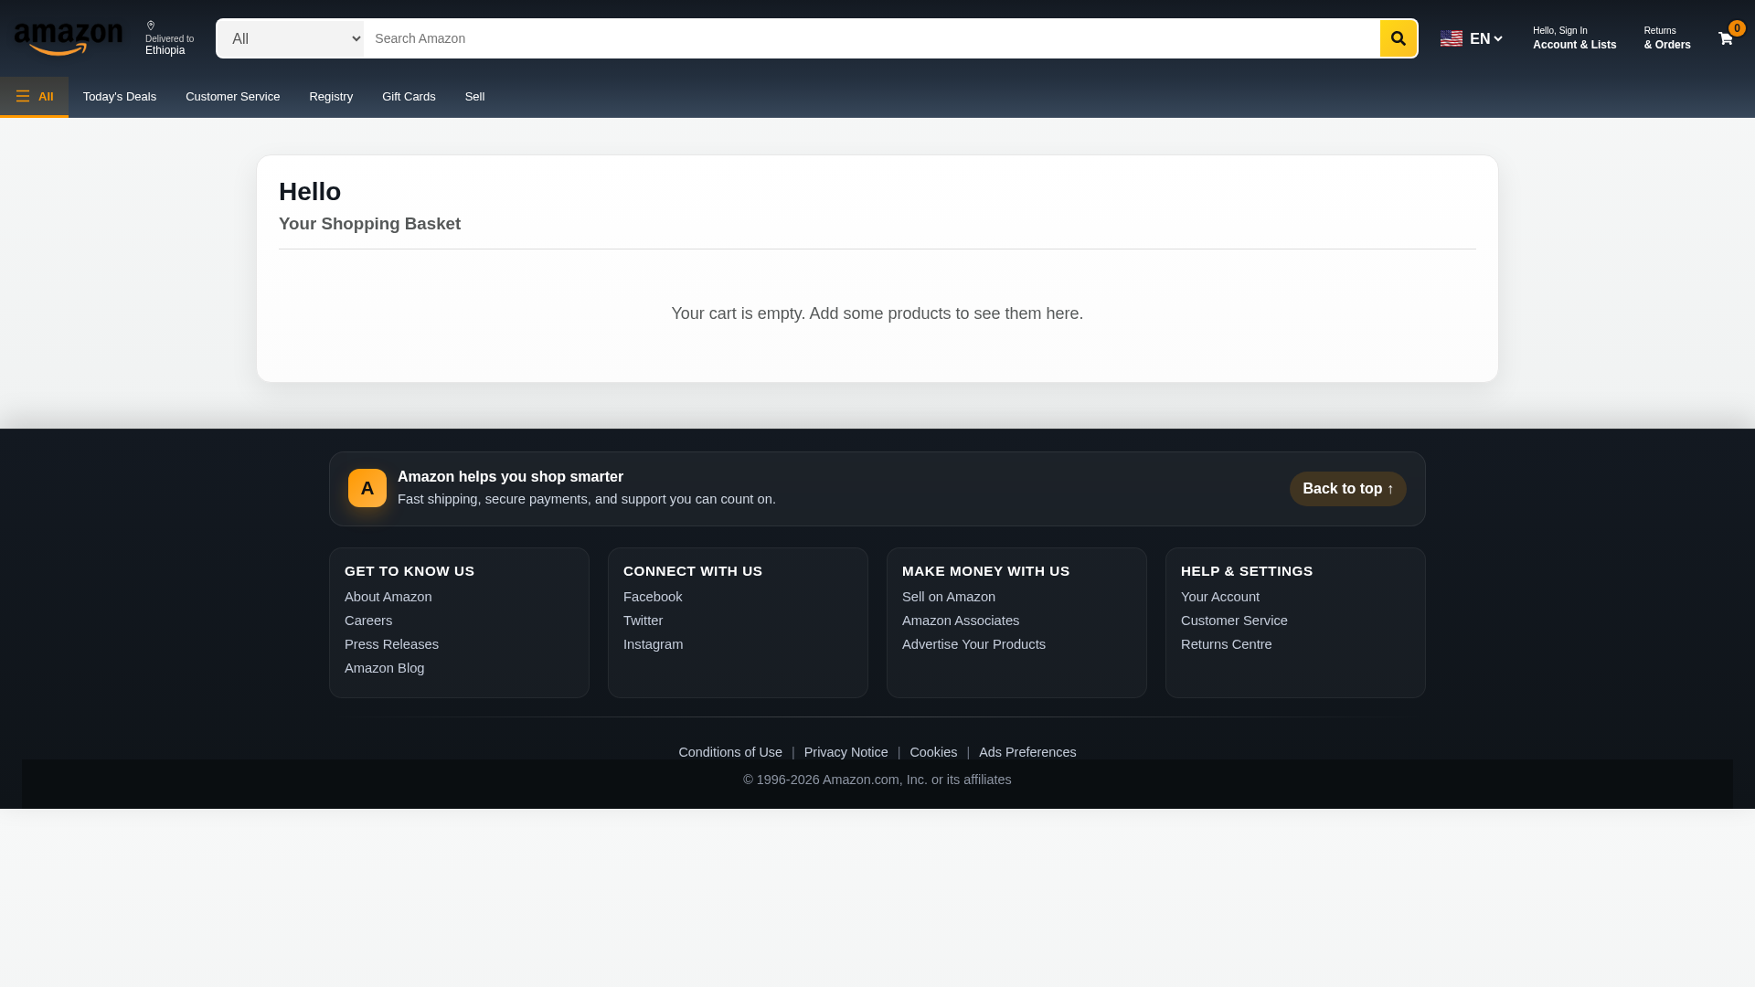The image size is (1755, 987).
Task: Click the Amazon logo
Action: [69, 39]
